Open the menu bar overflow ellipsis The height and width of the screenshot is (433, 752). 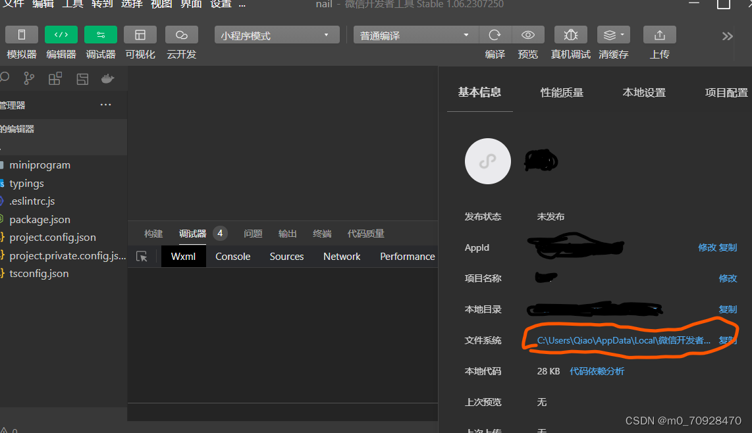tap(242, 5)
